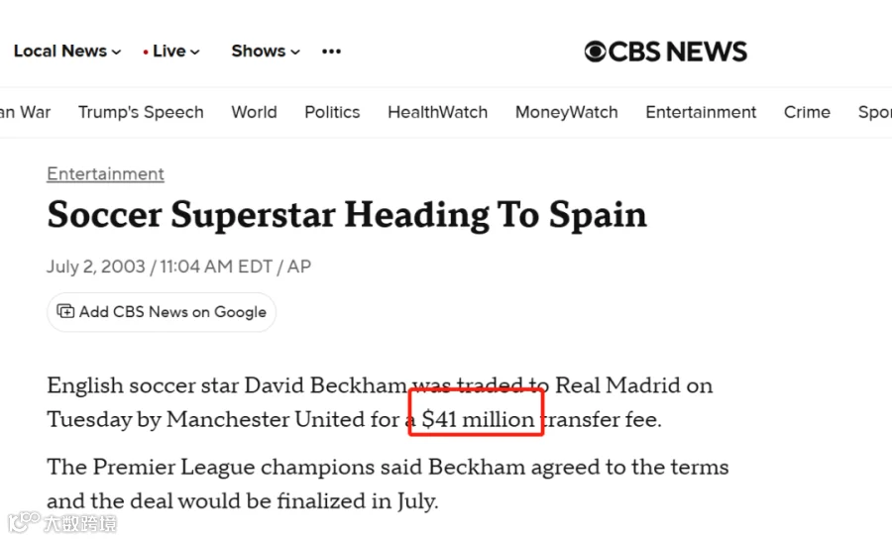Go to the World section
The width and height of the screenshot is (892, 540).
(x=254, y=112)
